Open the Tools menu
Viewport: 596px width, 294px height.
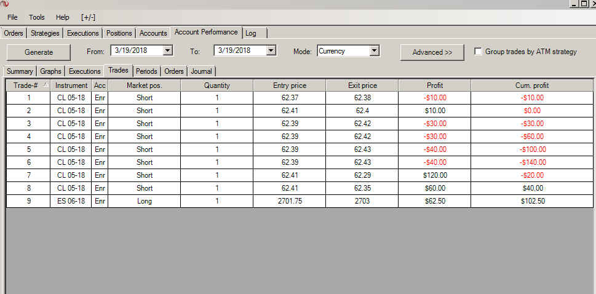pos(36,17)
